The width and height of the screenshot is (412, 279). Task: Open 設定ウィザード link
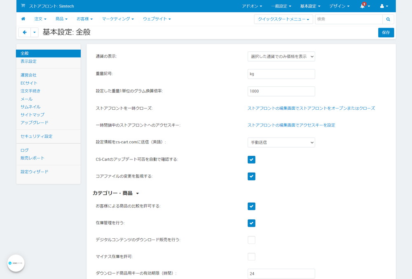coord(35,172)
